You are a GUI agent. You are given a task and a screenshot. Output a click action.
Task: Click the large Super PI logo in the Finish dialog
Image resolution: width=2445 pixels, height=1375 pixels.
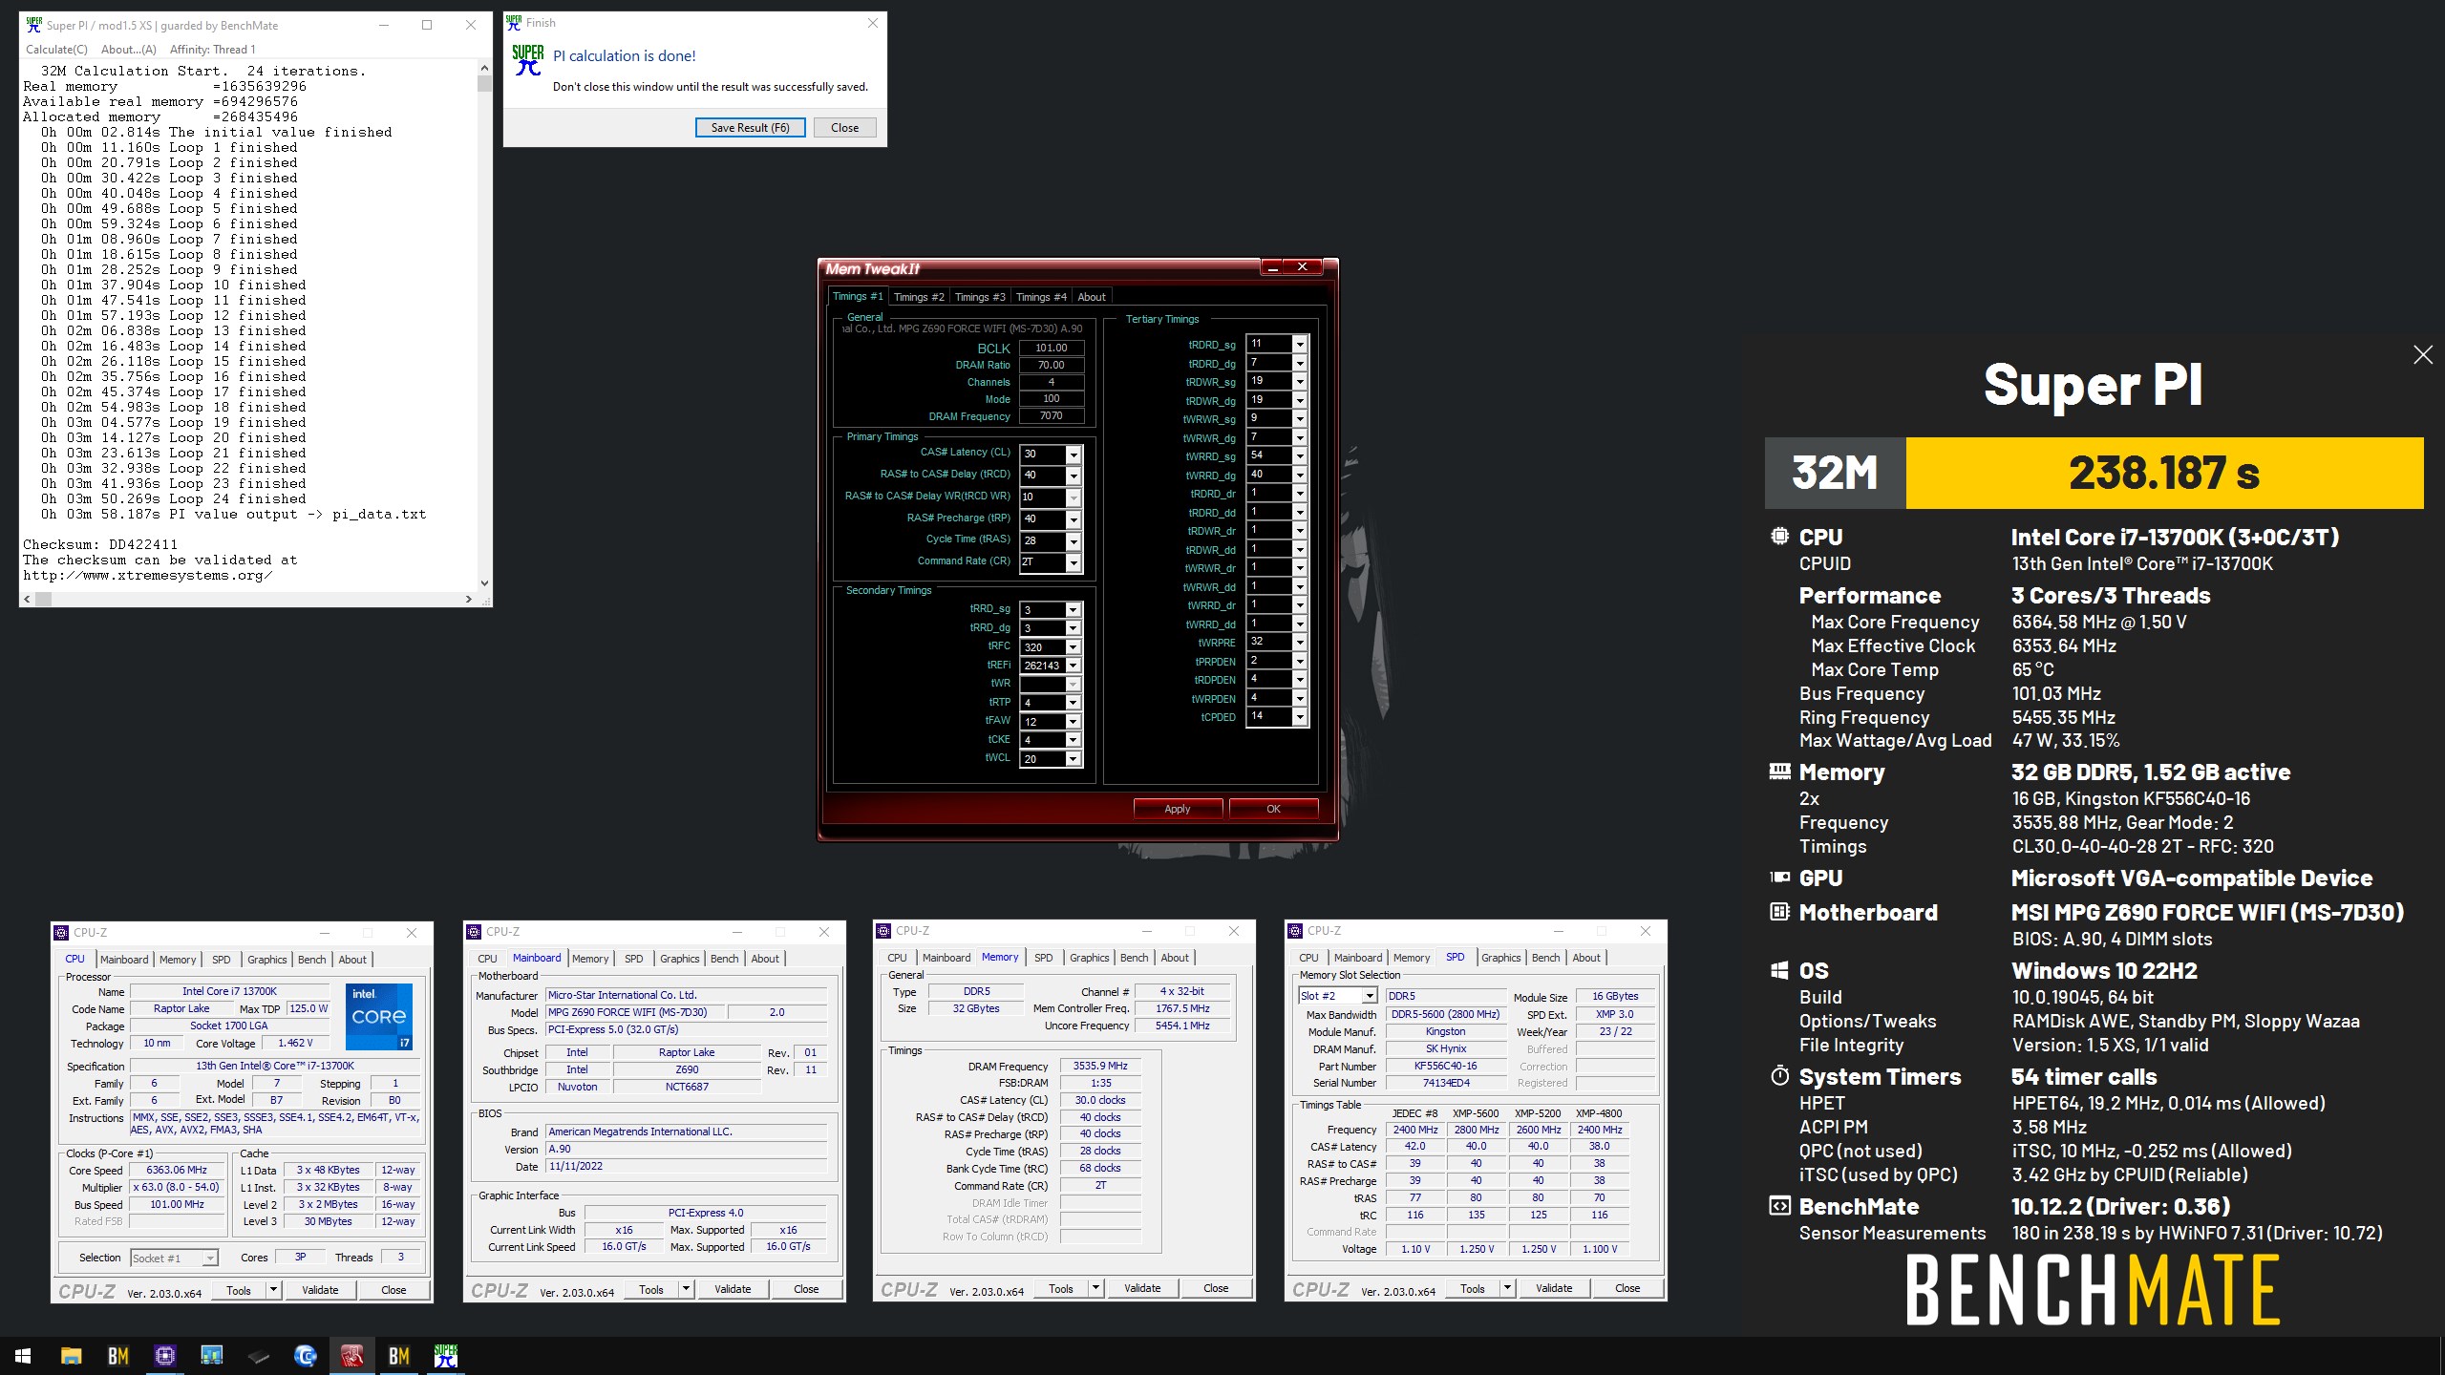[x=527, y=60]
